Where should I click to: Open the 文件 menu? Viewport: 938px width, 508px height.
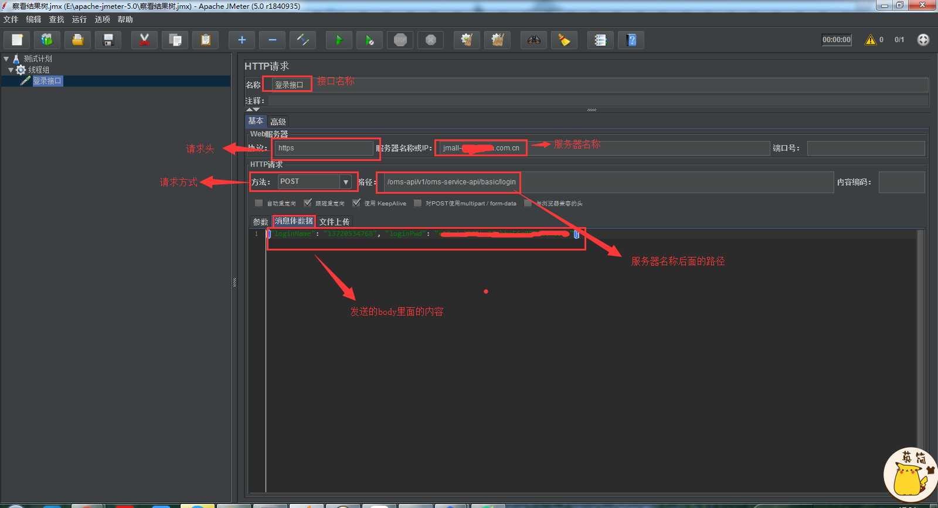point(11,19)
